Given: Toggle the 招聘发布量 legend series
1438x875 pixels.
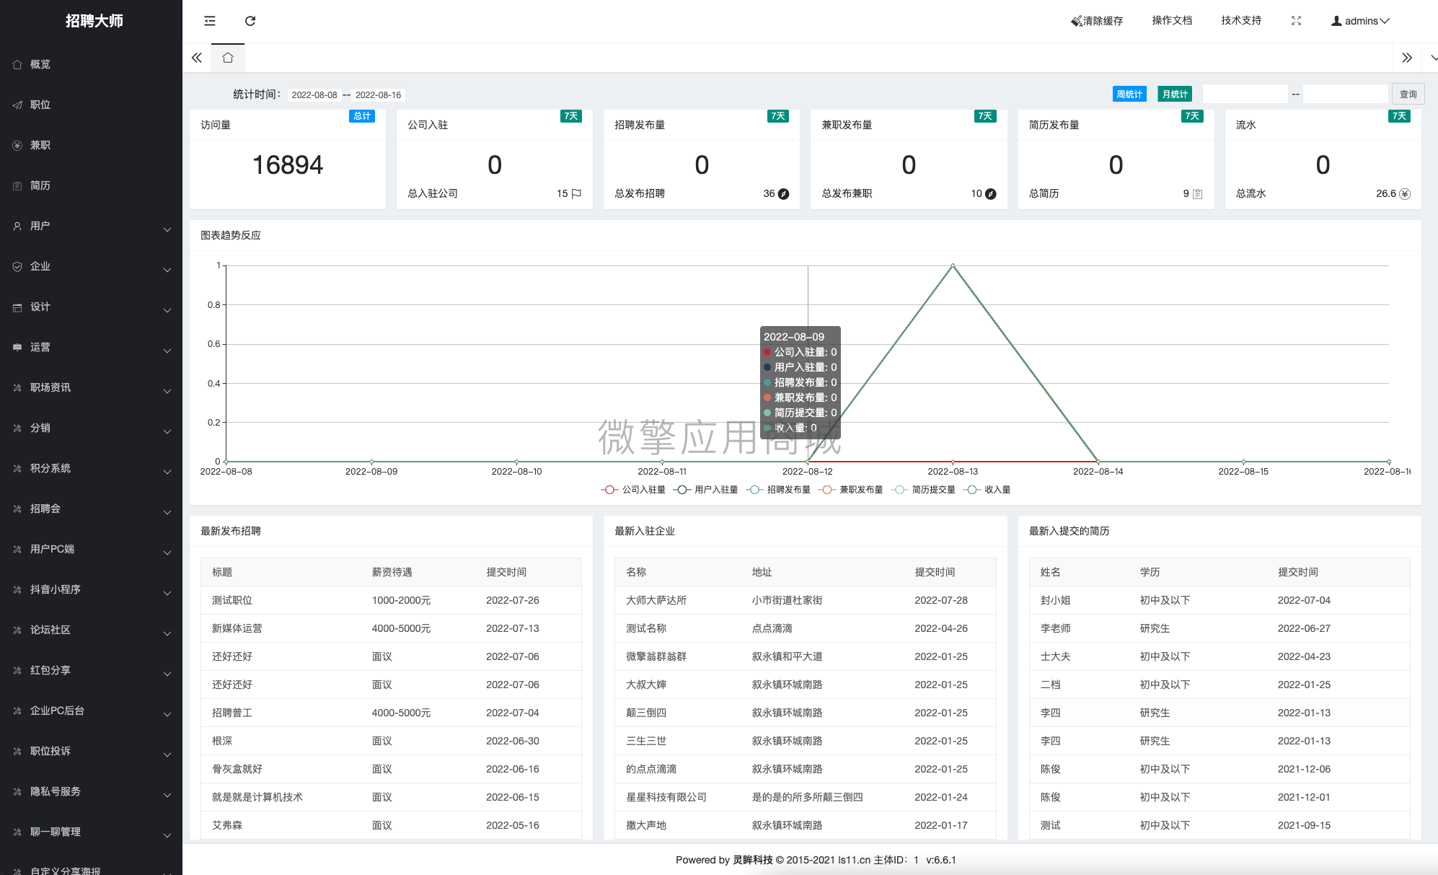Looking at the screenshot, I should point(778,490).
